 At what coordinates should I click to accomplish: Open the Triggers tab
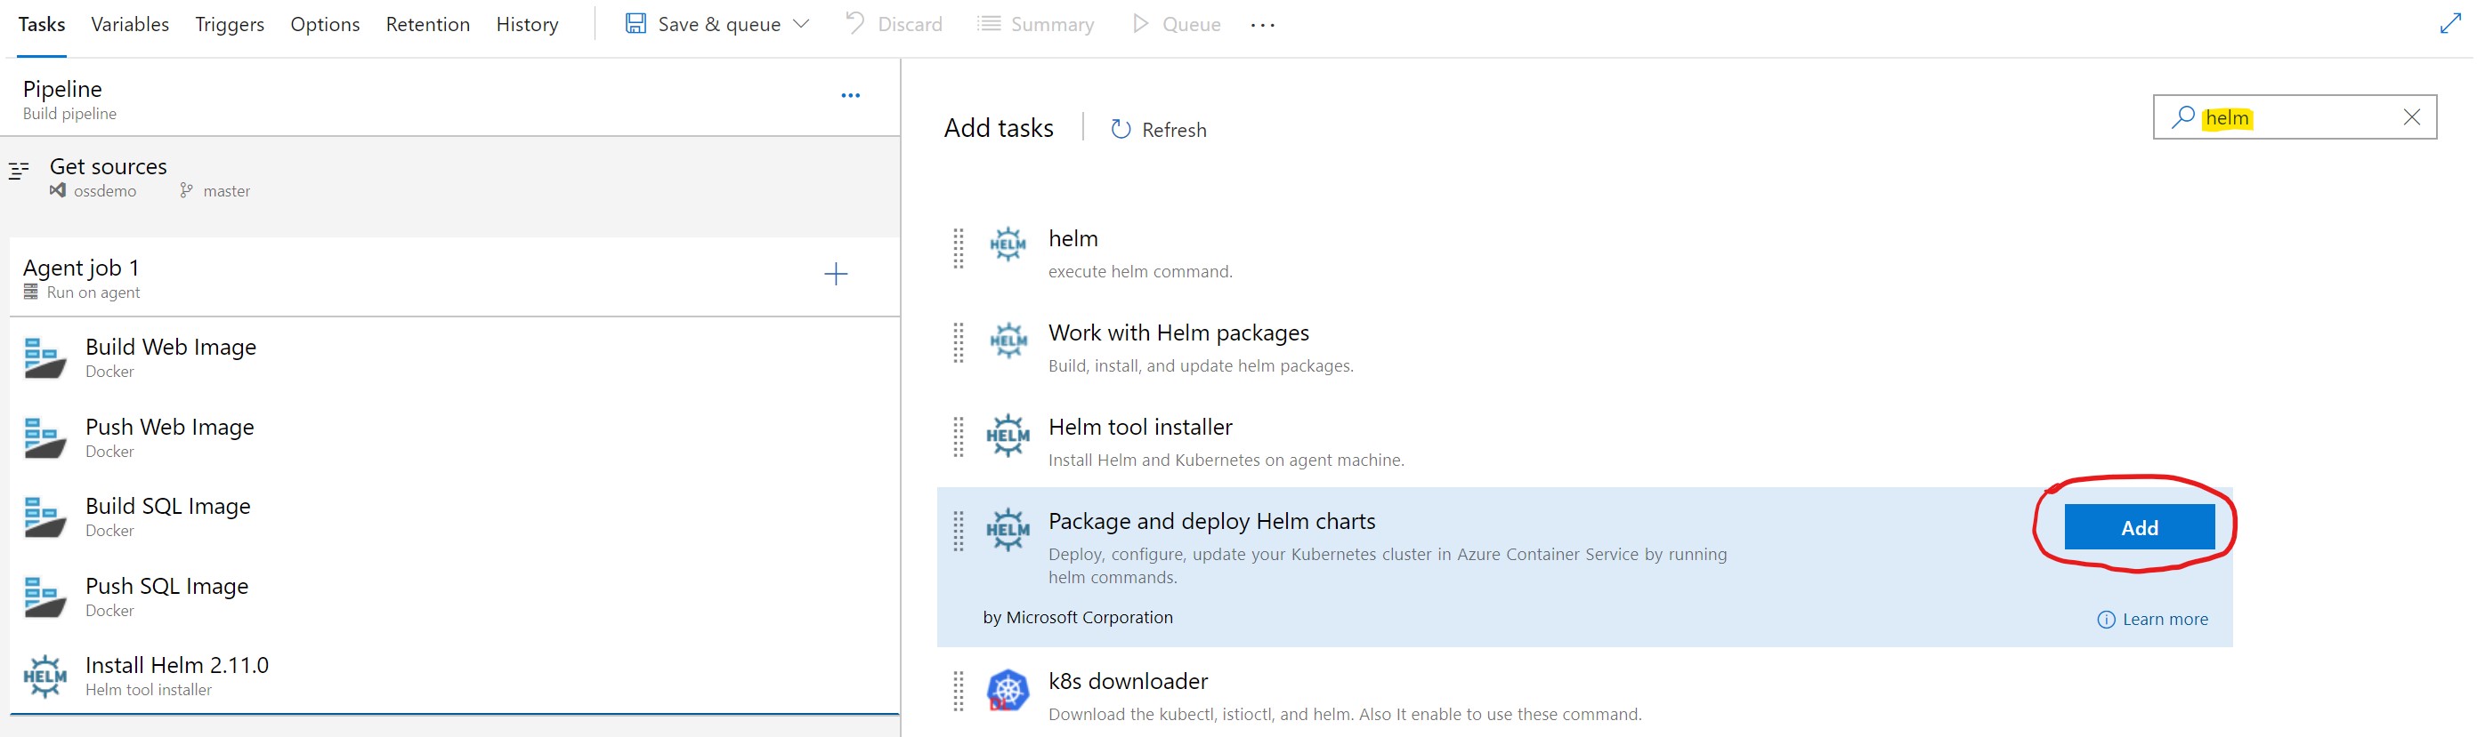tap(230, 24)
